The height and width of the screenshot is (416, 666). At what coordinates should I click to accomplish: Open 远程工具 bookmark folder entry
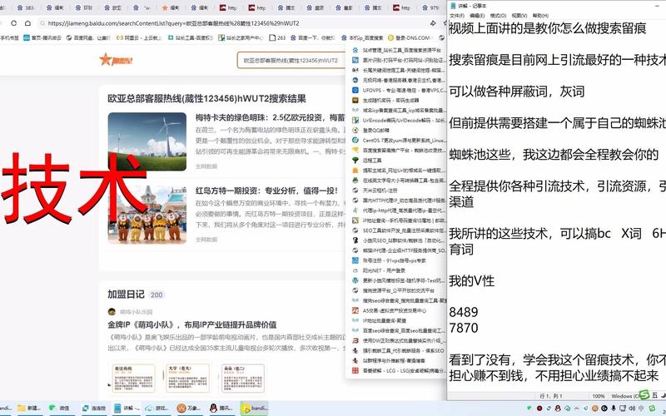[x=367, y=161]
